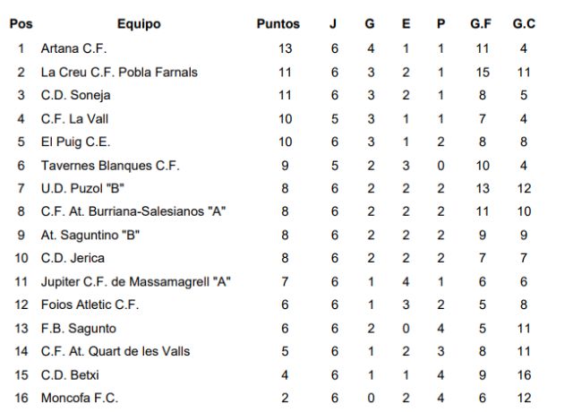573x412 pixels.
Task: Click Tavernes Blanques C.F. entry
Action: click(x=110, y=166)
